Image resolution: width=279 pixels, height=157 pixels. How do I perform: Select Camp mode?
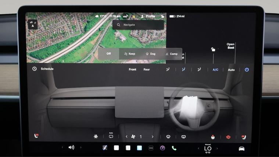(x=172, y=54)
